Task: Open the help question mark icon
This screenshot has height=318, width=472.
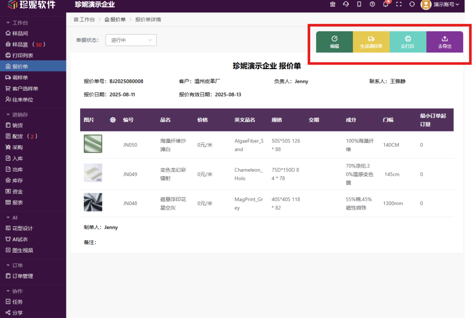Action: 372,5
